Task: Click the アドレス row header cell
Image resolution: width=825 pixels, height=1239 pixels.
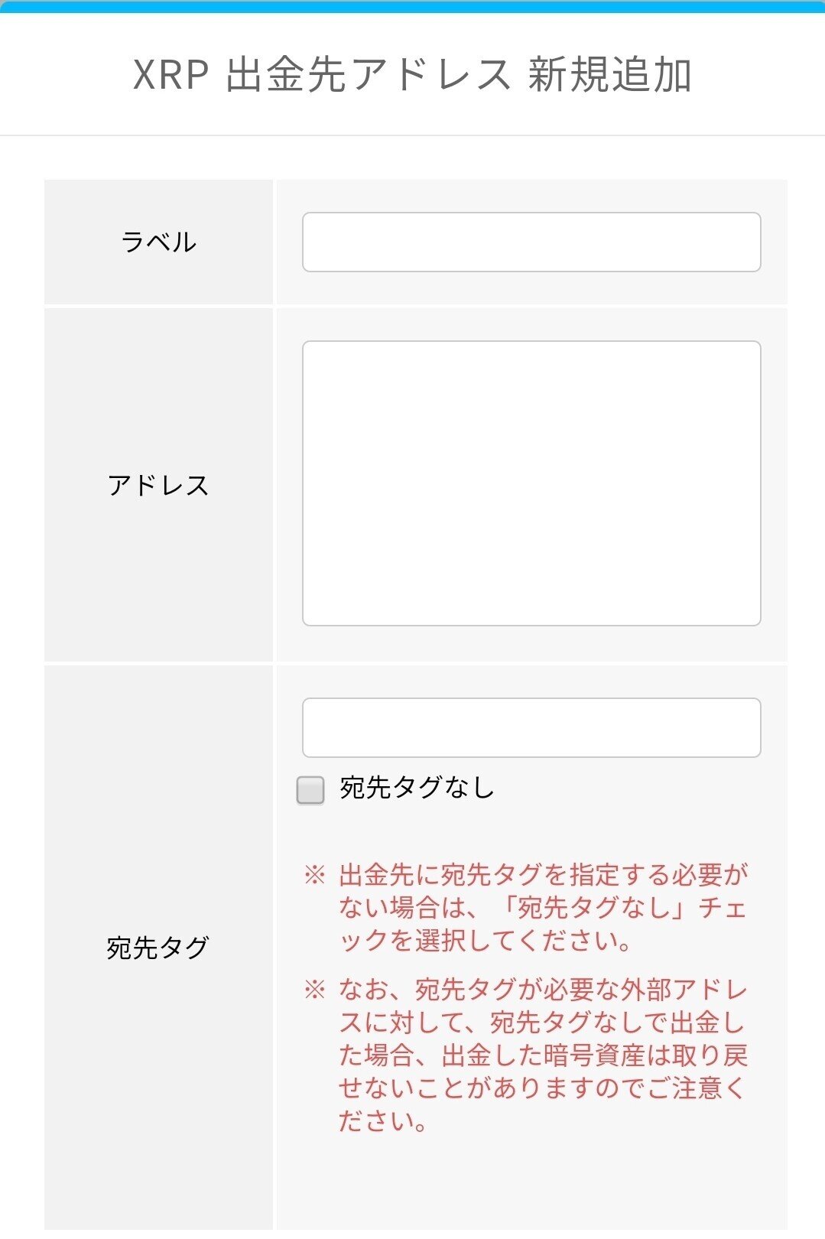Action: click(x=159, y=482)
